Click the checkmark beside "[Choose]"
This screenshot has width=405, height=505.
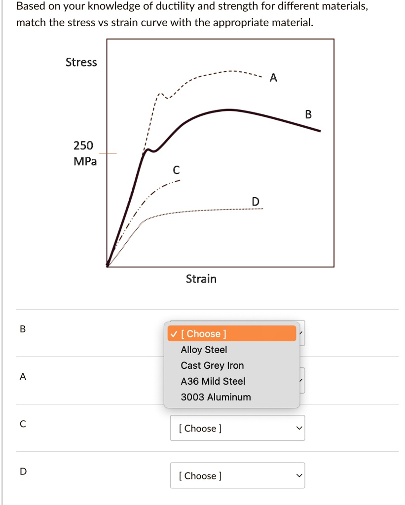(x=174, y=333)
